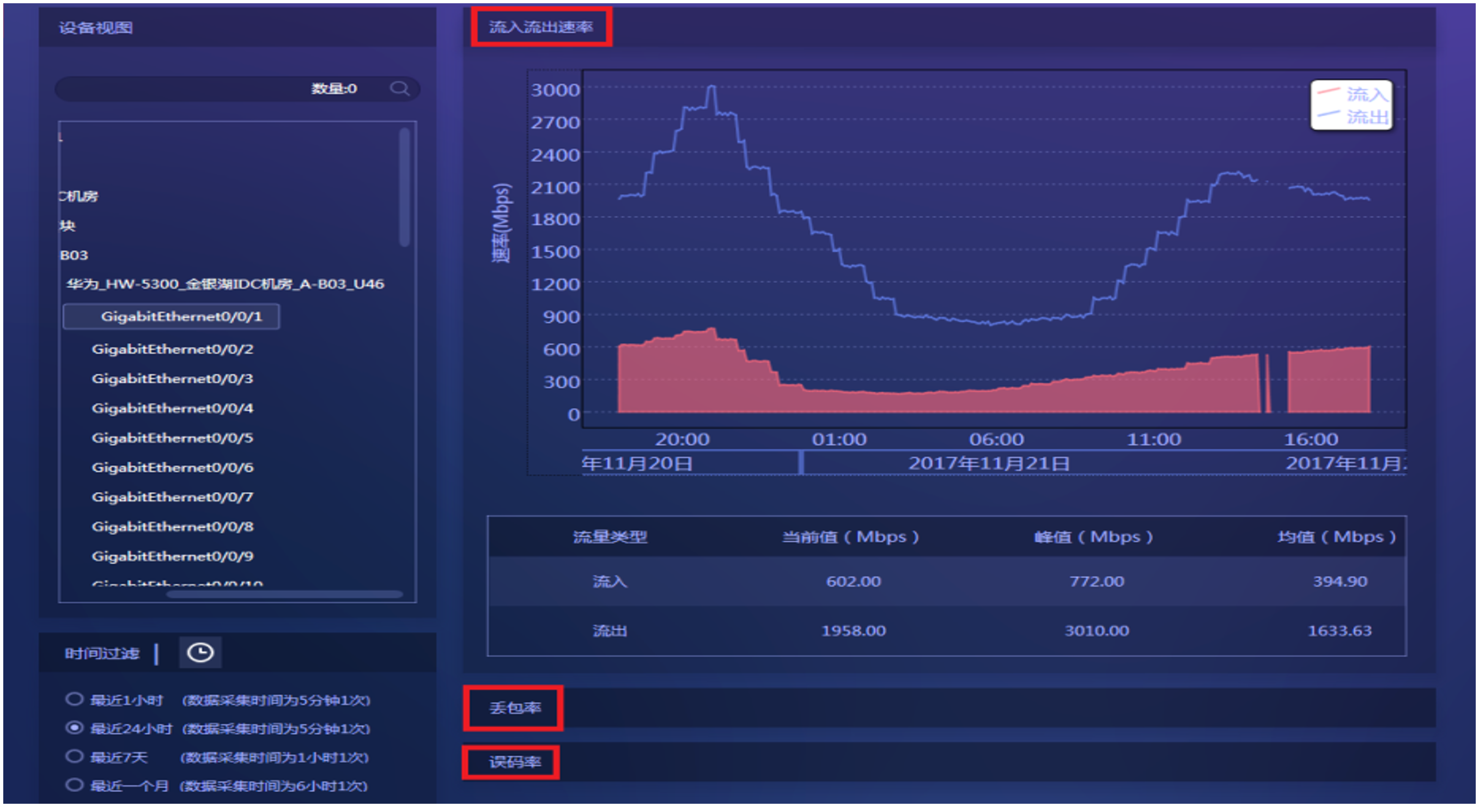
Task: Open the time filter clock icon
Action: point(200,652)
